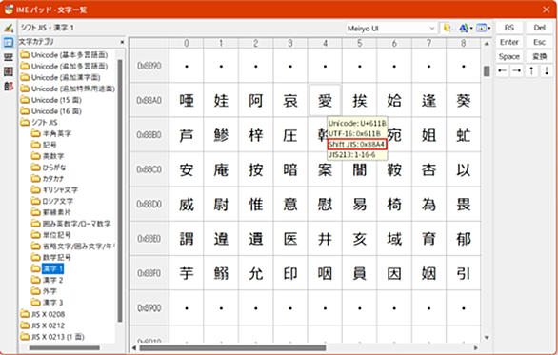Open the soft keyboard applet
Viewport: 558px width, 355px height.
pos(9,57)
